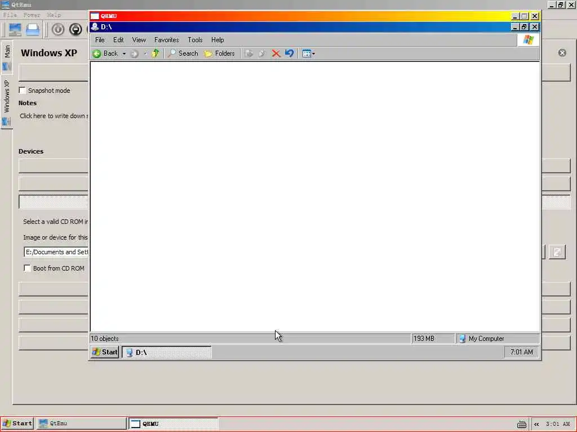Click the CD ROM image path field
Viewport: 577px width, 432px height.
tap(56, 252)
